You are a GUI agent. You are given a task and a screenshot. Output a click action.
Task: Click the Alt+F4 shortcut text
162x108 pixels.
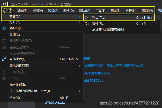[x=65, y=98]
